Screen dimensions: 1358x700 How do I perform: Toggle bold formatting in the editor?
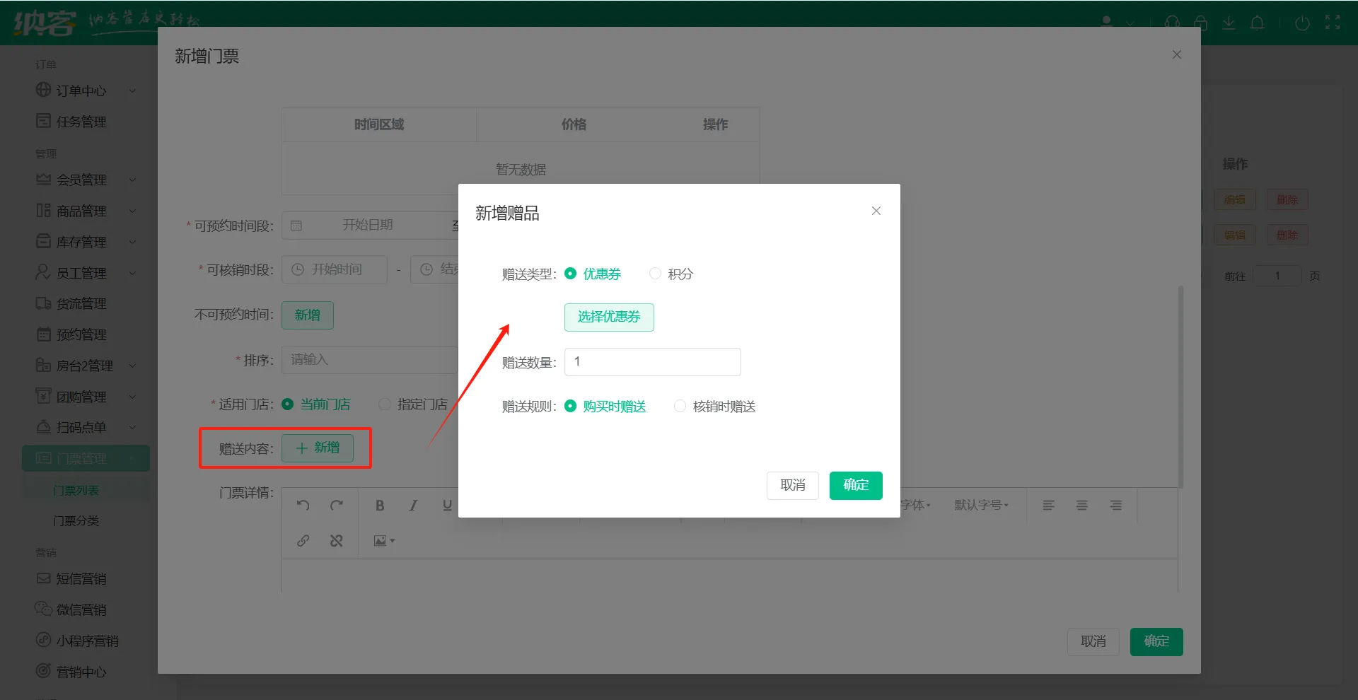(x=380, y=506)
